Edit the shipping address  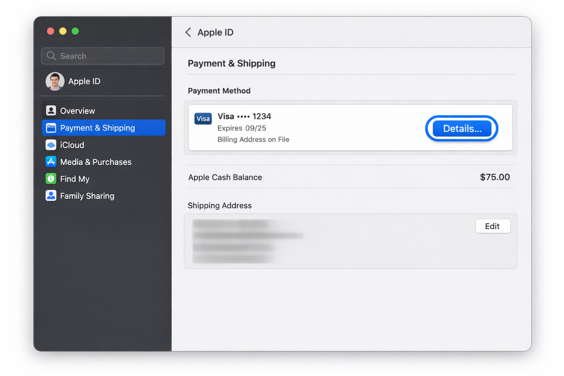[493, 226]
